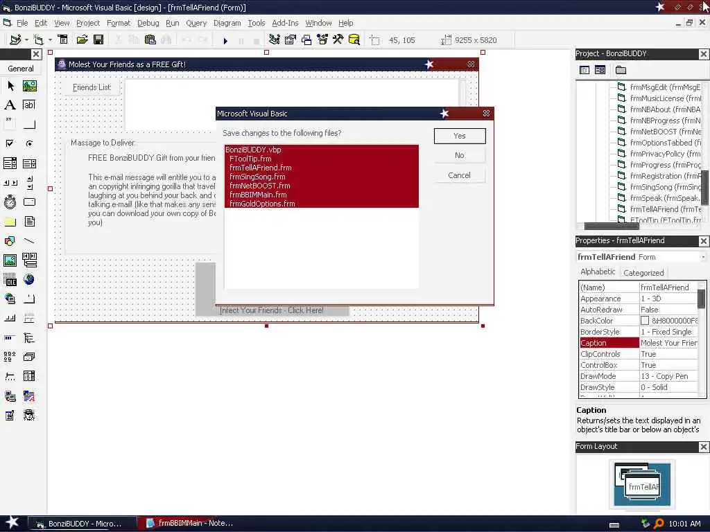Open the Project Explorer from the toolbar
The width and height of the screenshot is (710, 532).
click(x=274, y=39)
